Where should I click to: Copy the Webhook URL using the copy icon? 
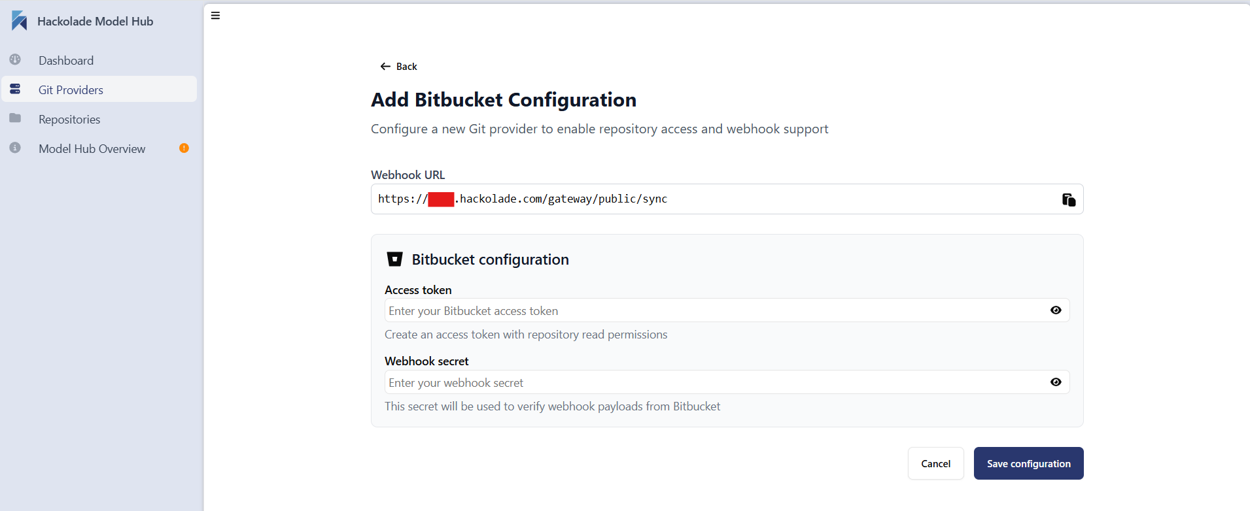pos(1068,199)
